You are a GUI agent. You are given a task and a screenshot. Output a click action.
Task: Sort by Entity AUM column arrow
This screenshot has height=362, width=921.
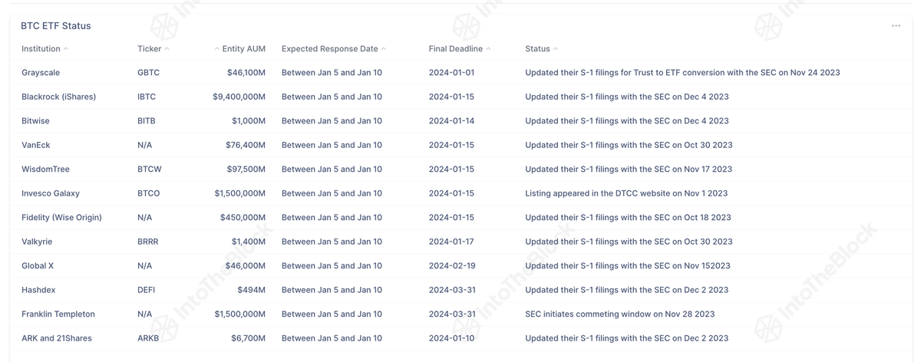click(216, 49)
